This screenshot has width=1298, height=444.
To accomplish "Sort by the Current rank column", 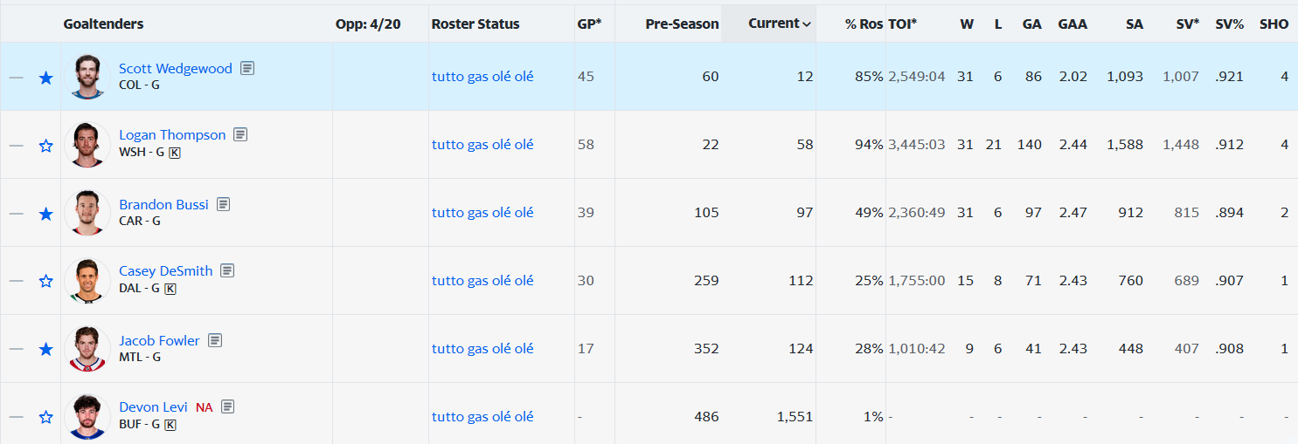I will [x=780, y=24].
